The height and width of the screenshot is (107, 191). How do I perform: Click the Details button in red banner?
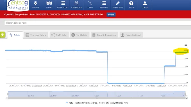tap(111, 15)
